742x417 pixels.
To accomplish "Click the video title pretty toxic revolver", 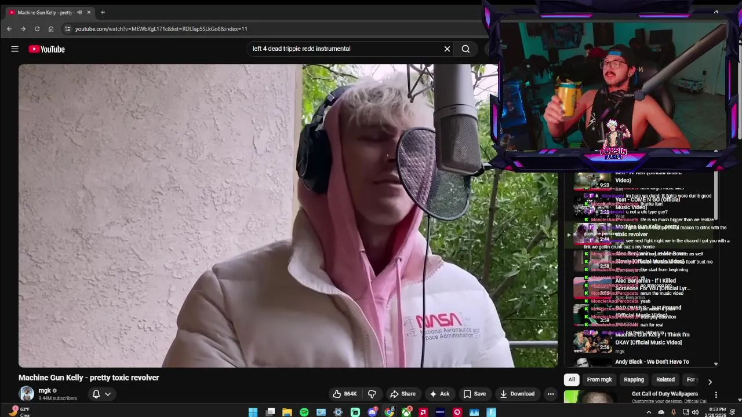I will tap(89, 378).
